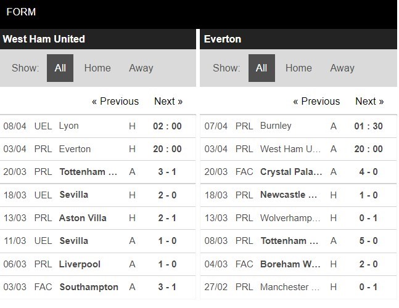399x308 pixels.
Task: Select the Aston Villa 2 - 1 match
Action: [x=98, y=218]
